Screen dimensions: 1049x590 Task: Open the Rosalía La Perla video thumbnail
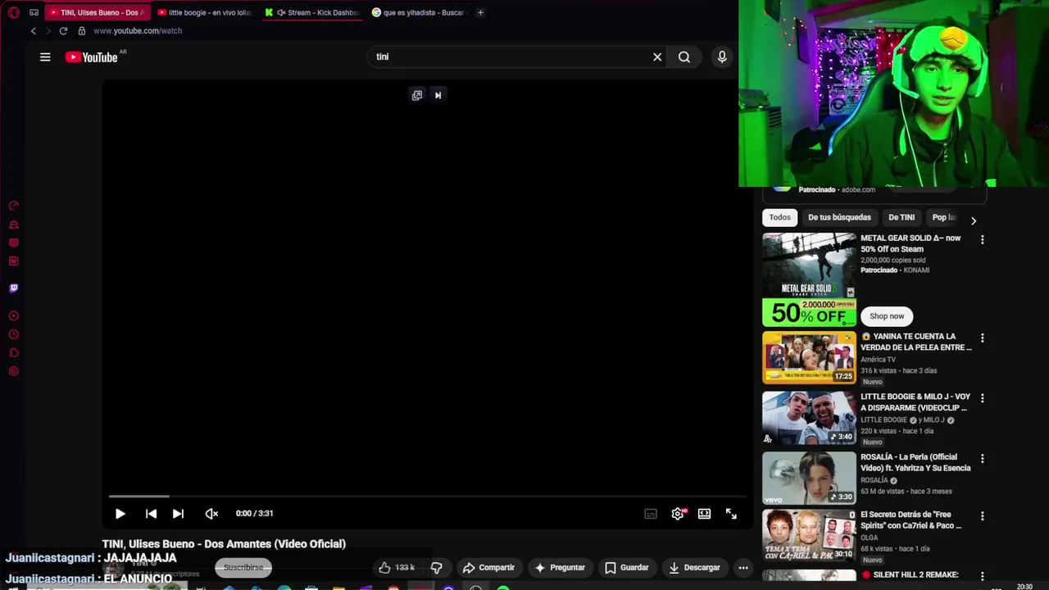point(809,479)
